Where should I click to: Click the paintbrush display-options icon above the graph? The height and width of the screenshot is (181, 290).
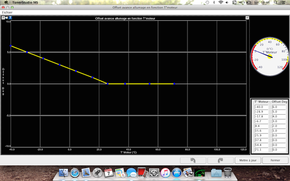(x=7, y=18)
